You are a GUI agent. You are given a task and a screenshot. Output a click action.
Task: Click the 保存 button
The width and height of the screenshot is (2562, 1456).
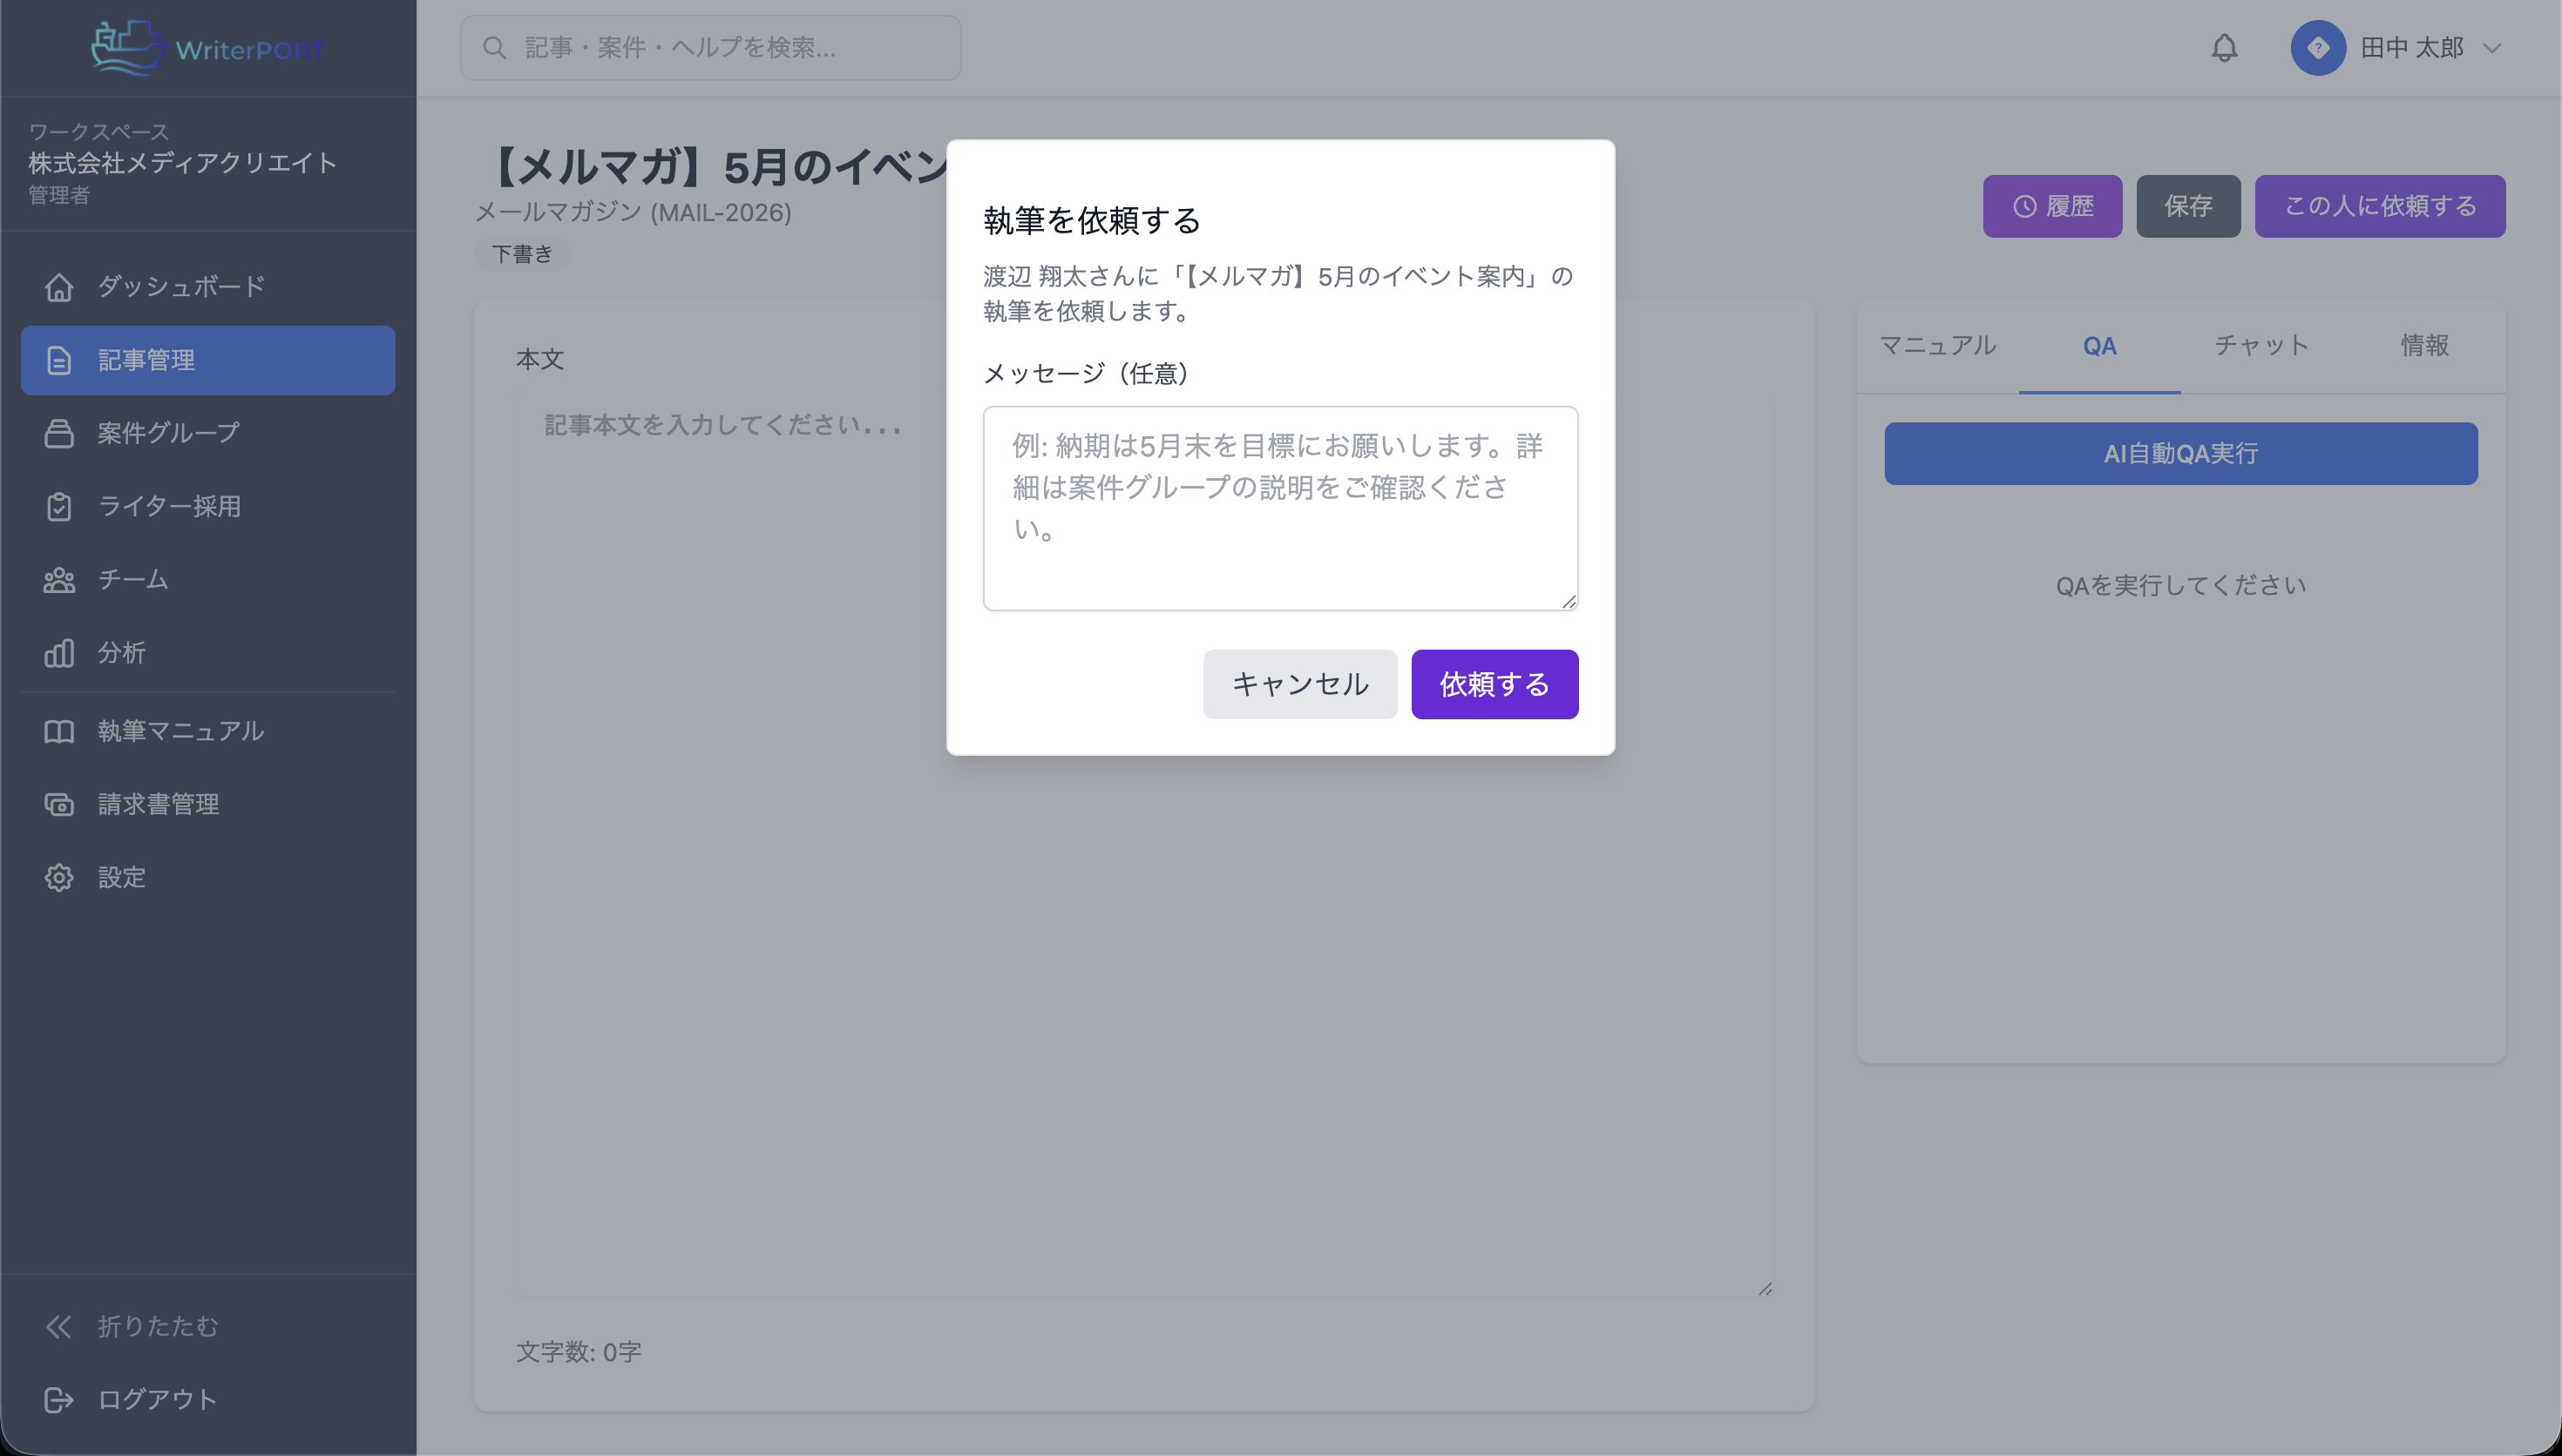pos(2189,206)
